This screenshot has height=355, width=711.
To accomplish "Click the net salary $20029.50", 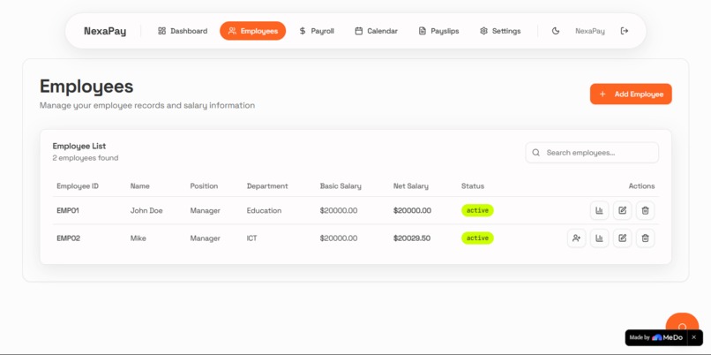I will tap(412, 238).
